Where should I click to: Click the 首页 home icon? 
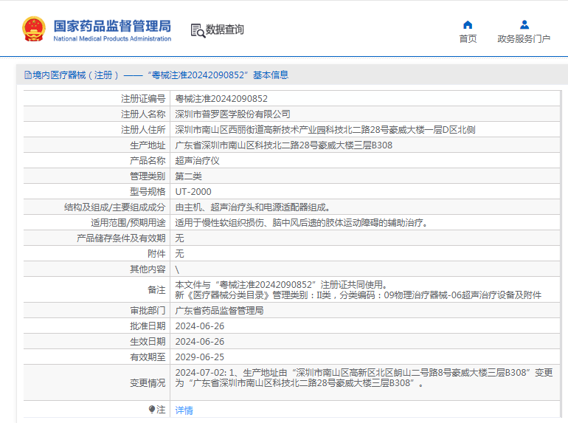(468, 24)
